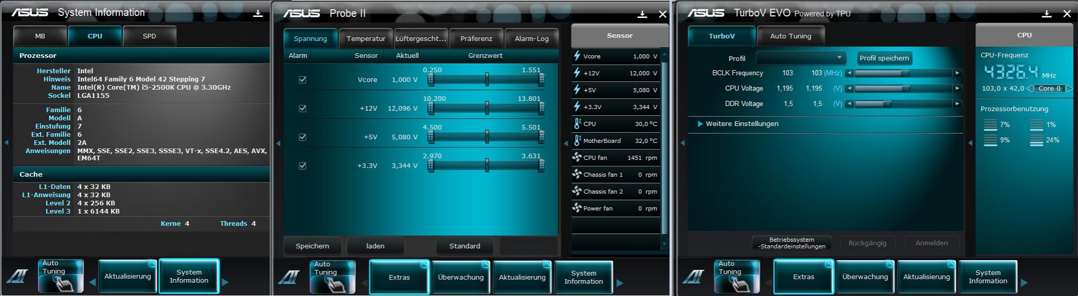Click the Power fan icon
The image size is (1078, 296).
pyautogui.click(x=577, y=208)
